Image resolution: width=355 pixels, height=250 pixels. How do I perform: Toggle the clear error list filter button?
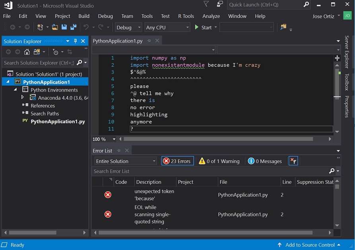(x=293, y=161)
